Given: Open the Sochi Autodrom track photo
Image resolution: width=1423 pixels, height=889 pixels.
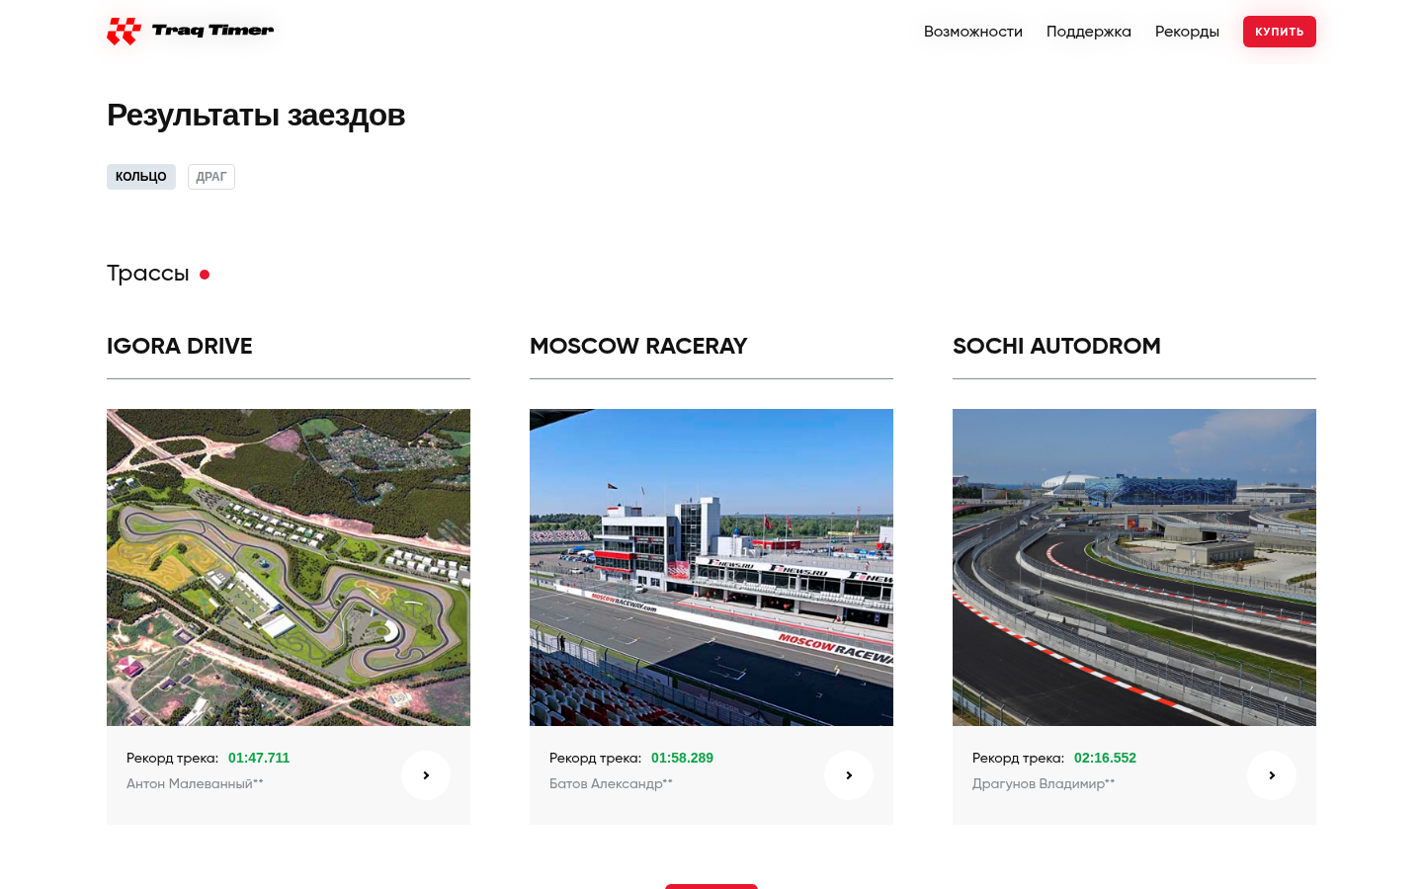Looking at the screenshot, I should 1134,567.
